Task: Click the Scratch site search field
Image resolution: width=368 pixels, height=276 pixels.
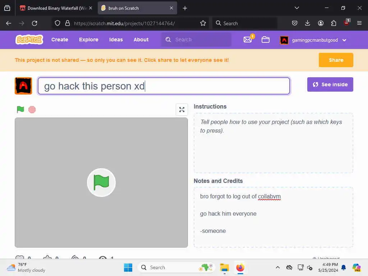Action: click(x=196, y=40)
